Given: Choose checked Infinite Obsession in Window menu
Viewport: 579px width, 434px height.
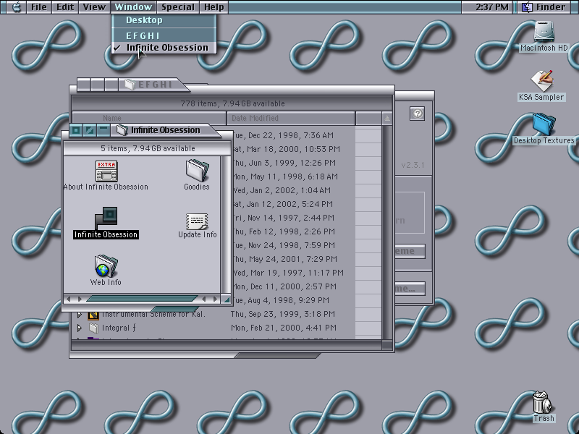Looking at the screenshot, I should pyautogui.click(x=164, y=48).
